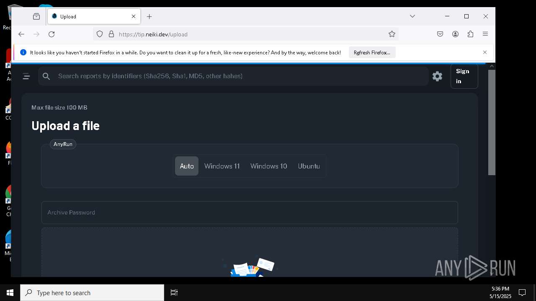Dismiss the Firefox notification bar
536x301 pixels.
pos(484,52)
